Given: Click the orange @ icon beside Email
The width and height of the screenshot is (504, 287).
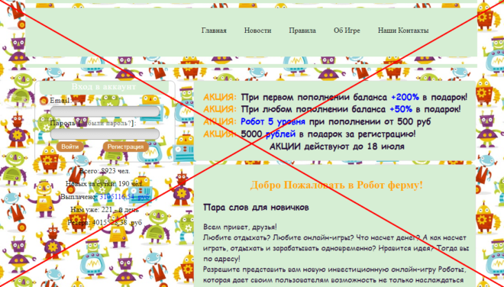Looking at the screenshot, I should click(44, 101).
